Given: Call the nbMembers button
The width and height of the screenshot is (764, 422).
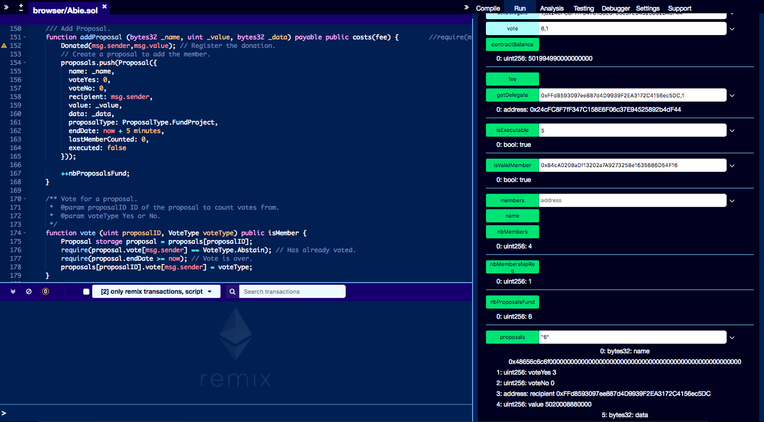Looking at the screenshot, I should coord(513,232).
